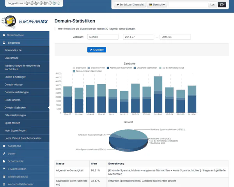Click the 2014-07 bar in chart
The width and height of the screenshot is (234, 187).
click(x=67, y=99)
